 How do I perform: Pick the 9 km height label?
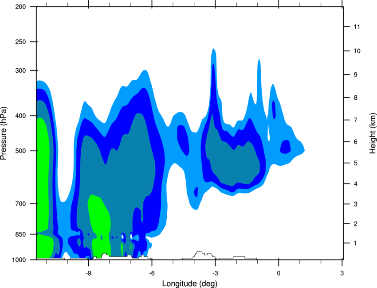point(355,75)
